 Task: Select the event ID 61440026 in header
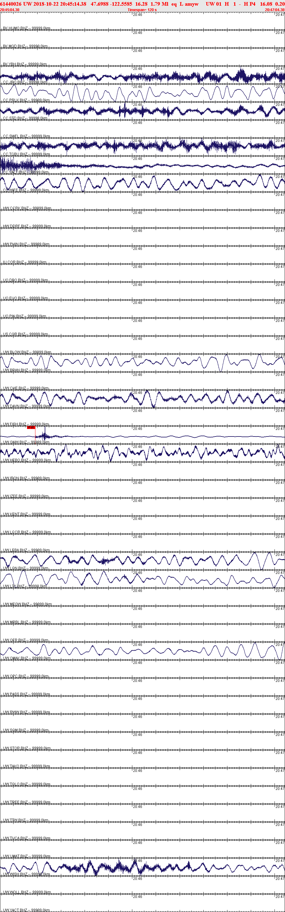tap(10, 4)
